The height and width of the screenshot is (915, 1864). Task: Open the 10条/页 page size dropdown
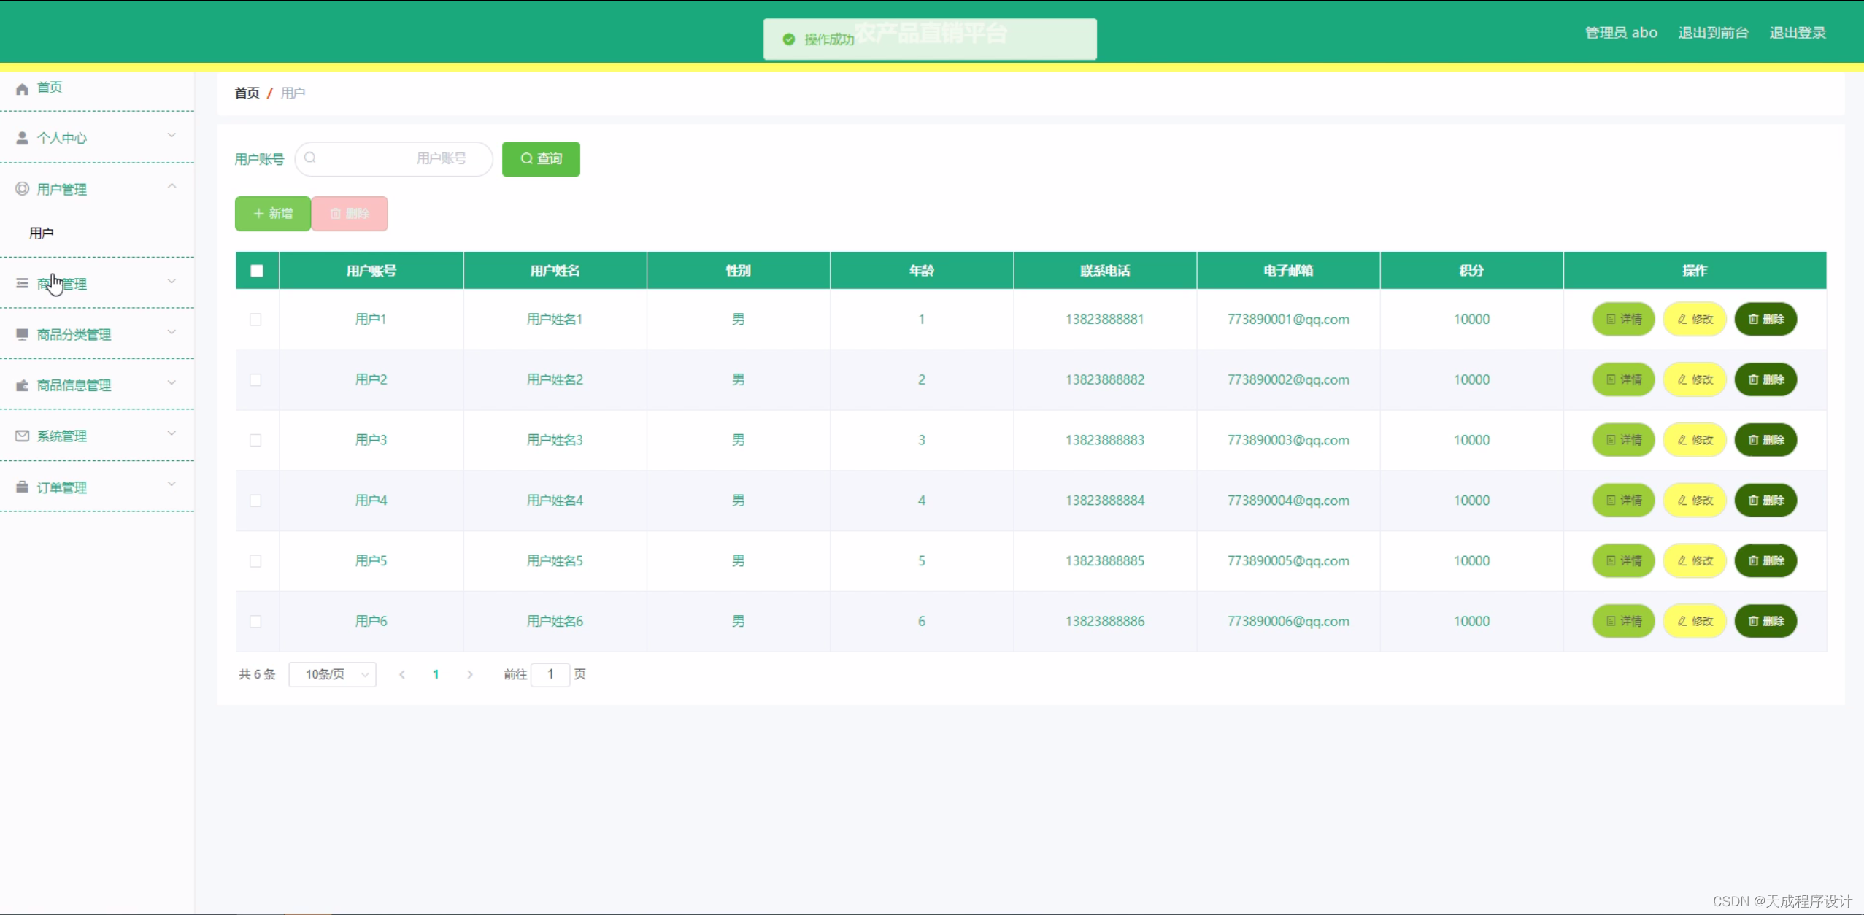[332, 674]
